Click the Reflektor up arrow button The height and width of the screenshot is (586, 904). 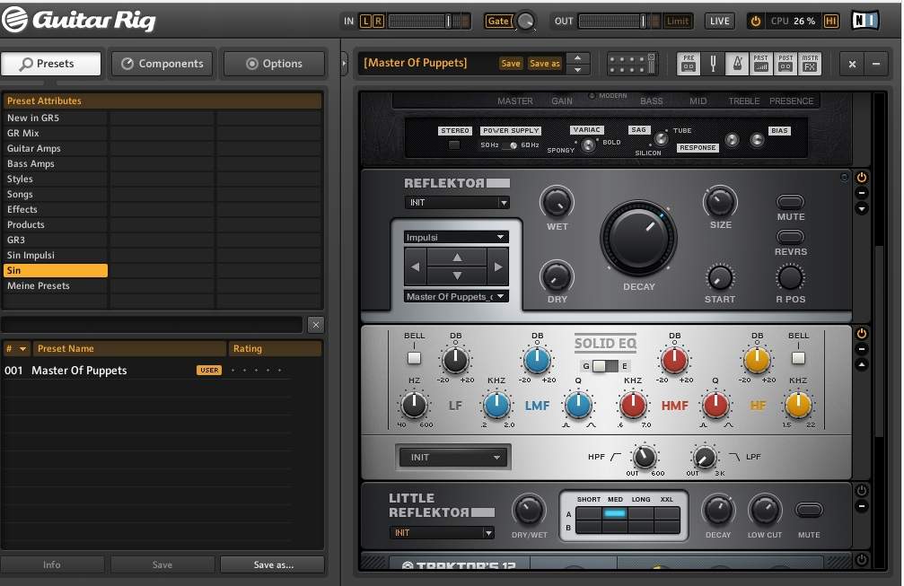[457, 258]
